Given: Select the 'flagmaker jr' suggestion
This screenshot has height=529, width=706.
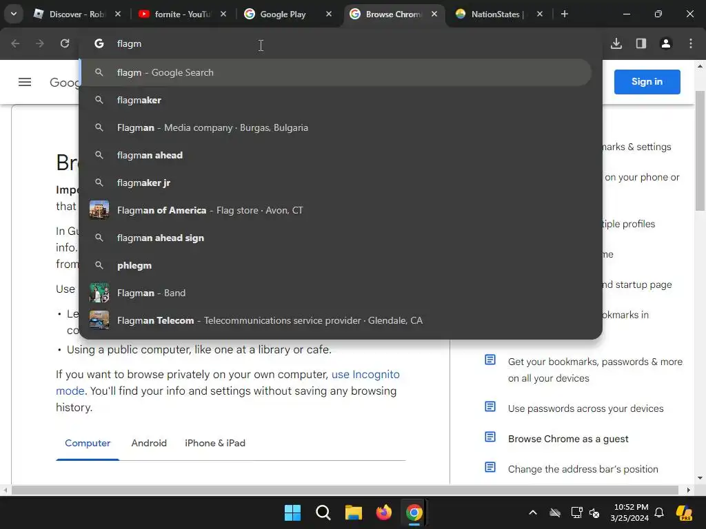Looking at the screenshot, I should coord(336,183).
